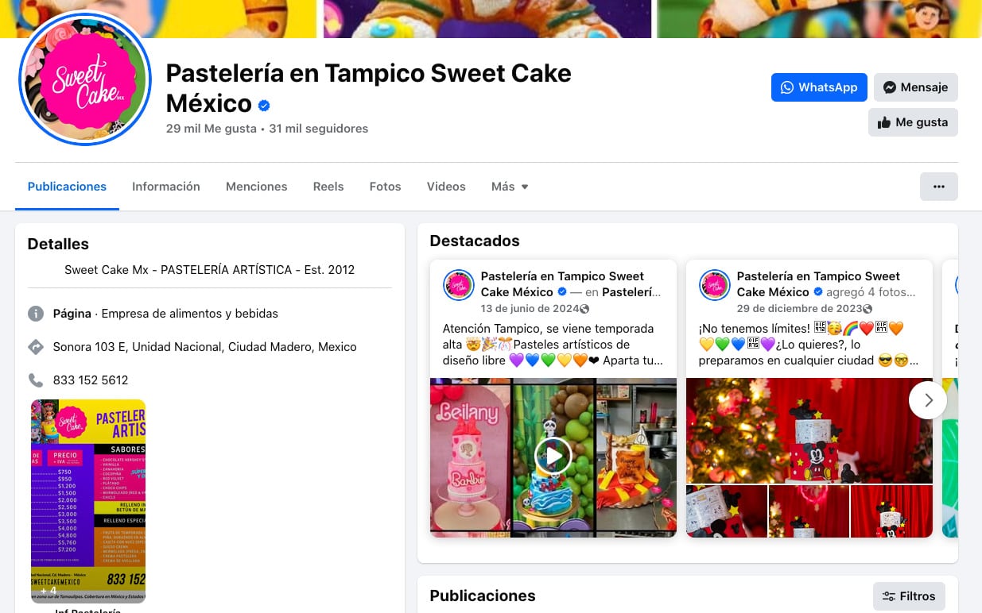Click '+ 4' to expand the flyer photos
Screen dimensions: 982x613
pyautogui.click(x=48, y=591)
